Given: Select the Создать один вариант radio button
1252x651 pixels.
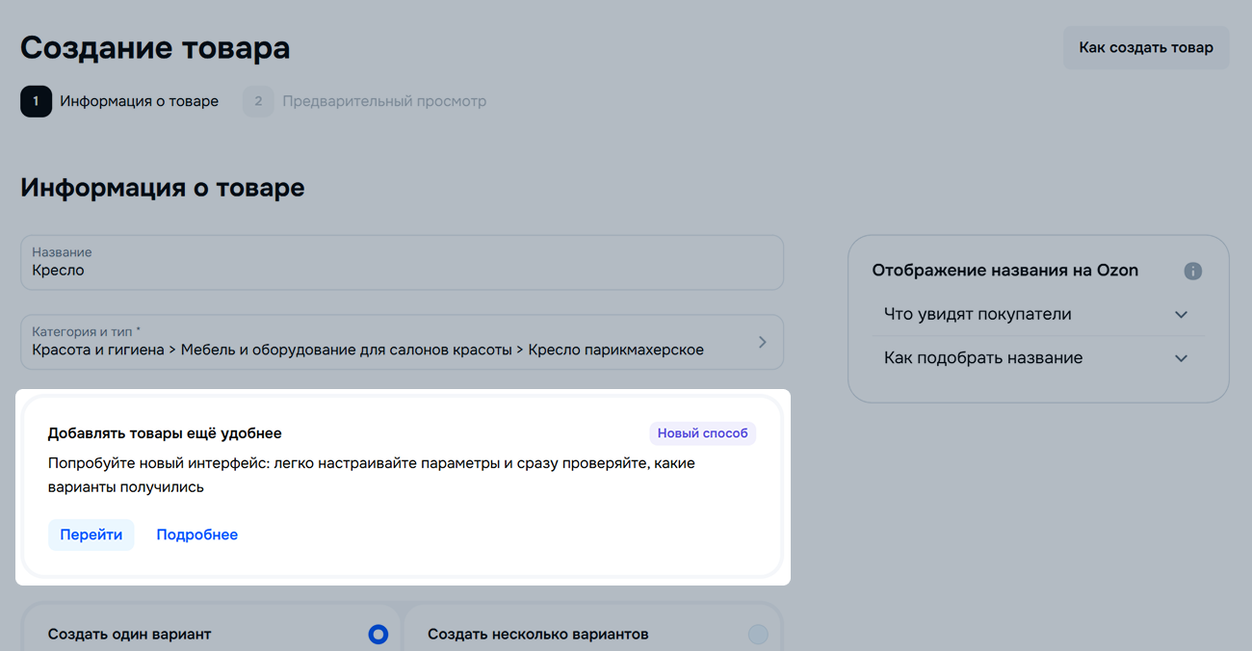Looking at the screenshot, I should (378, 634).
